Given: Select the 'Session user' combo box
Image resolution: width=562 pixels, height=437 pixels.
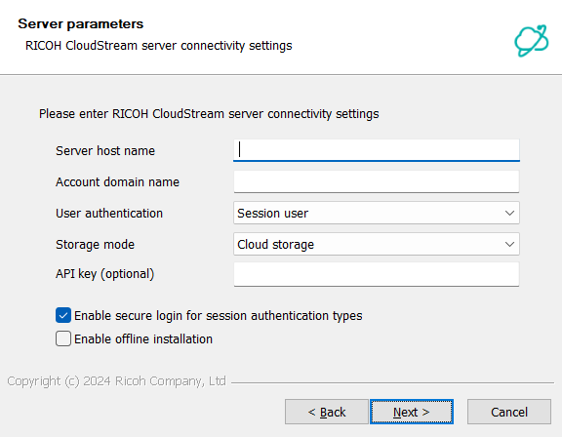Looking at the screenshot, I should point(377,213).
